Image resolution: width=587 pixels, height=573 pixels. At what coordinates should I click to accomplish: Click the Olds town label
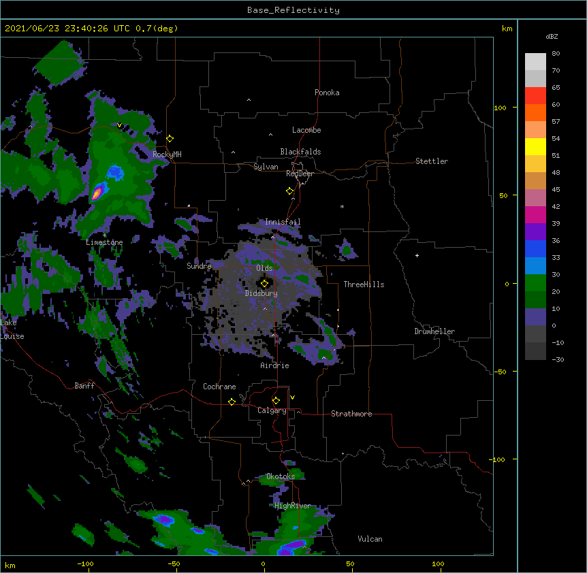pos(264,268)
